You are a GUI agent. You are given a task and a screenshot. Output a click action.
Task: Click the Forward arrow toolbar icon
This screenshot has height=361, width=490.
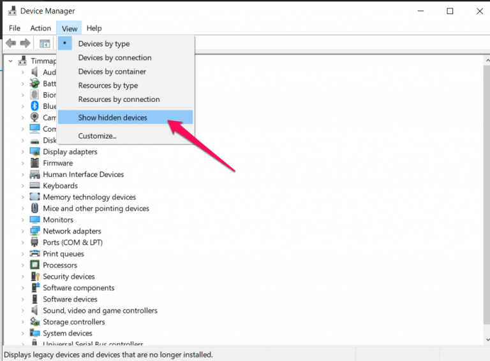coord(25,43)
